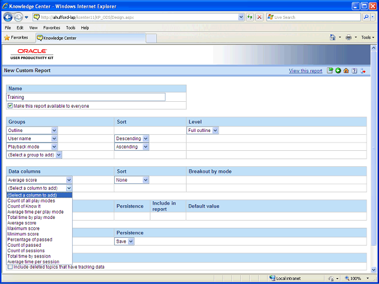379x284 pixels.
Task: Click the page scrollbar up arrow
Action: pos(373,48)
